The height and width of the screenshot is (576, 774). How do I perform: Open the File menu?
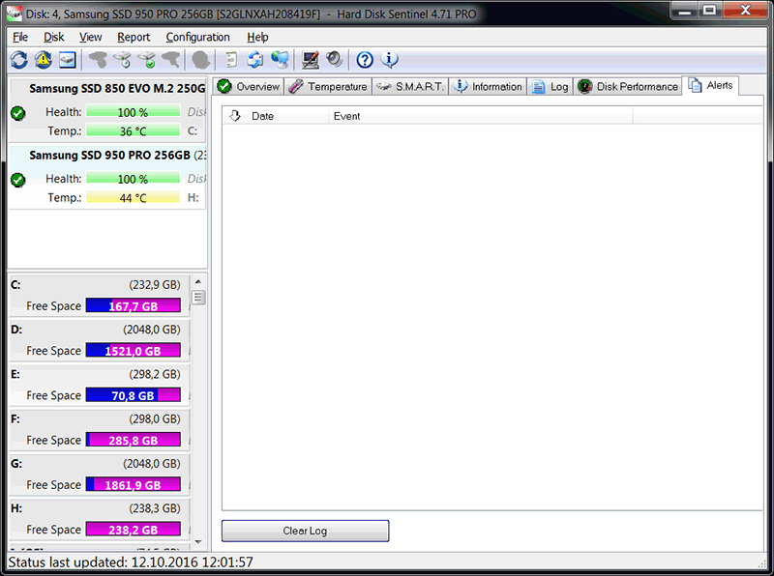[x=20, y=37]
